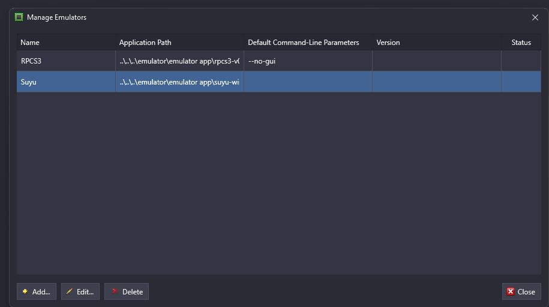Click the Default Command-Line Parameters column header
This screenshot has height=307, width=549.
tap(307, 43)
